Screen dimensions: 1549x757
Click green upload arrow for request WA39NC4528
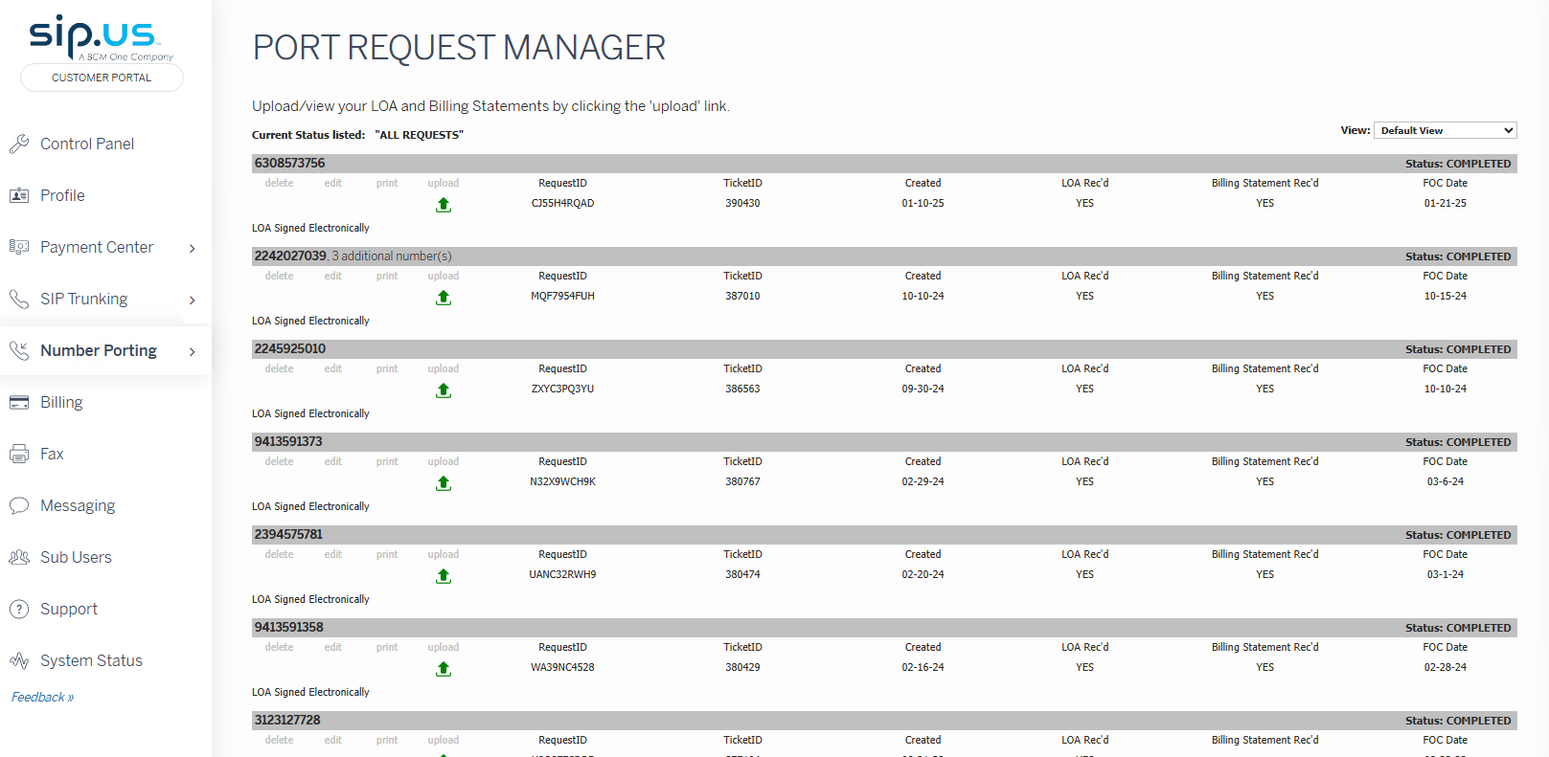pos(444,669)
